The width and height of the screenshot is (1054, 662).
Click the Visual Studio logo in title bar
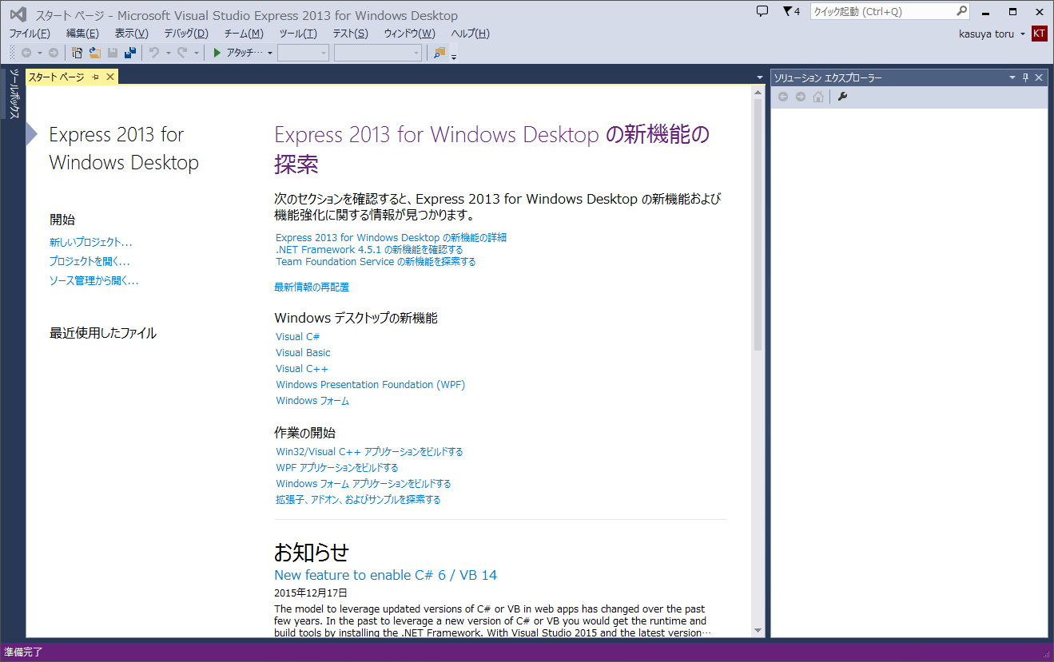pos(18,14)
